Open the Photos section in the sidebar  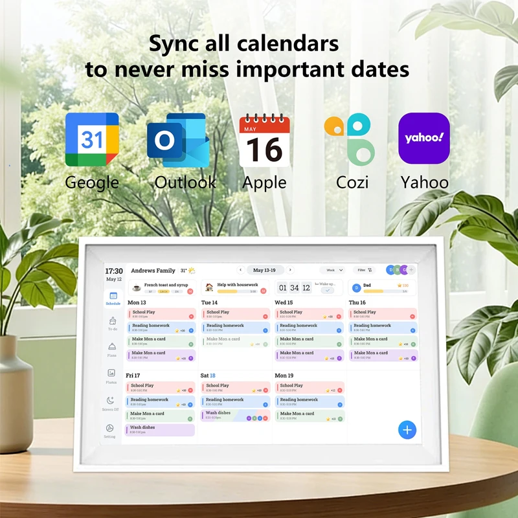tap(111, 376)
